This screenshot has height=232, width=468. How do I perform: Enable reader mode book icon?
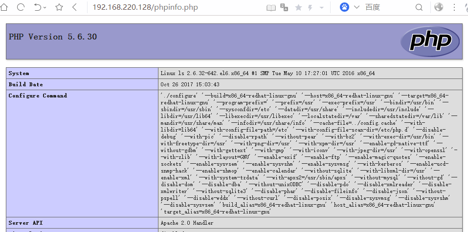(x=271, y=8)
